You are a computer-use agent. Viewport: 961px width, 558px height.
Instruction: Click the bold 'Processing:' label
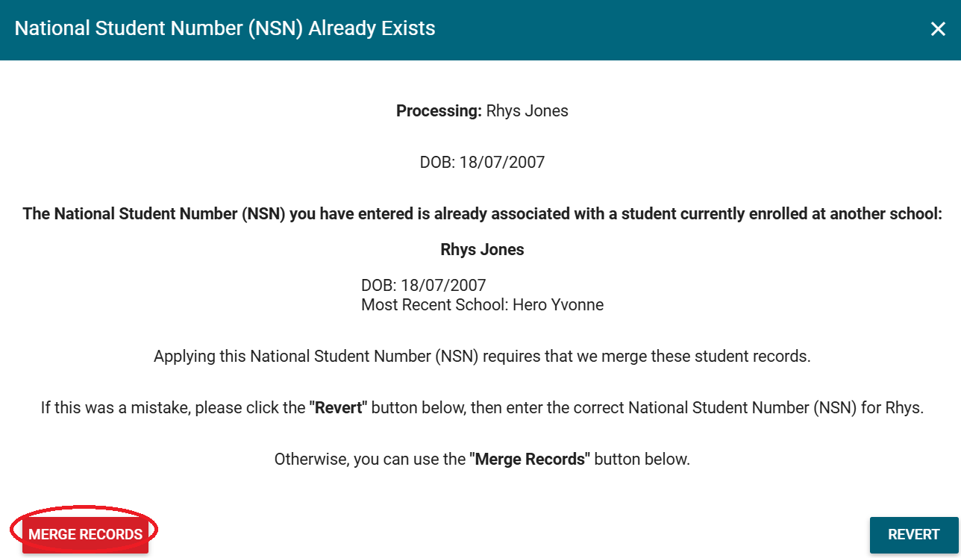pos(439,111)
